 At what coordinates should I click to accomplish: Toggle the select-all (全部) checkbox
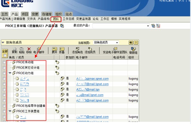(5, 55)
